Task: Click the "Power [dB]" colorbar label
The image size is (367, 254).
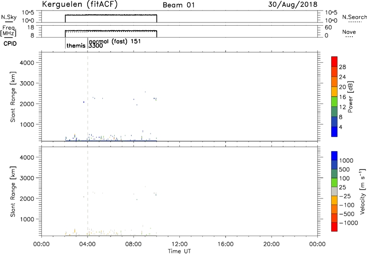Action: click(x=350, y=97)
